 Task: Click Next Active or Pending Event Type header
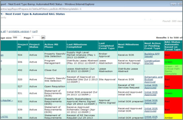click(154, 46)
